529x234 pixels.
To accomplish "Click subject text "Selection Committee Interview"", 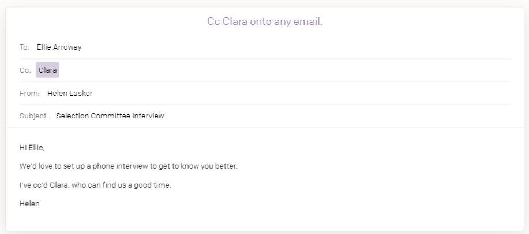I will click(110, 116).
